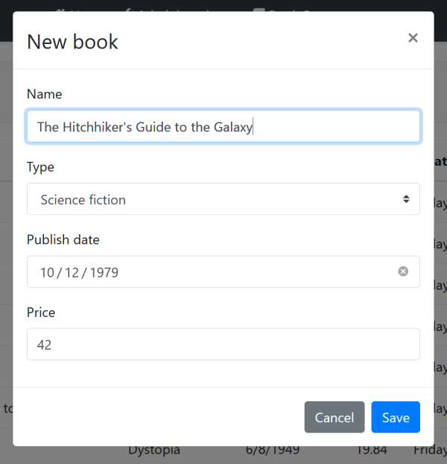Viewport: 447px width, 464px height.
Task: Click the Name input field
Action: pos(223,127)
